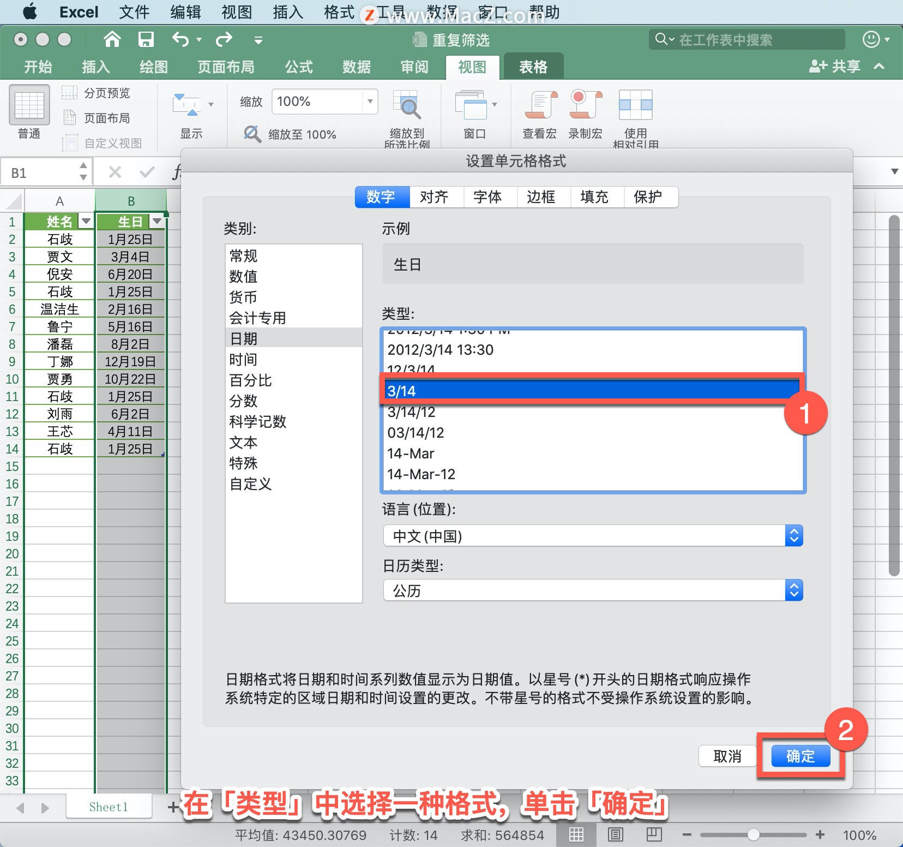Open the 表格 ribbon tab
903x847 pixels.
coord(533,67)
